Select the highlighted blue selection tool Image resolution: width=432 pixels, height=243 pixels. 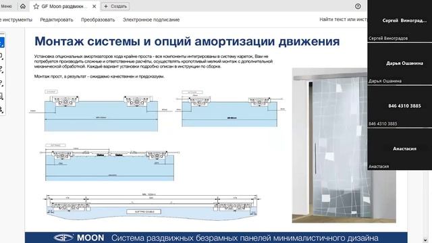tap(1, 43)
